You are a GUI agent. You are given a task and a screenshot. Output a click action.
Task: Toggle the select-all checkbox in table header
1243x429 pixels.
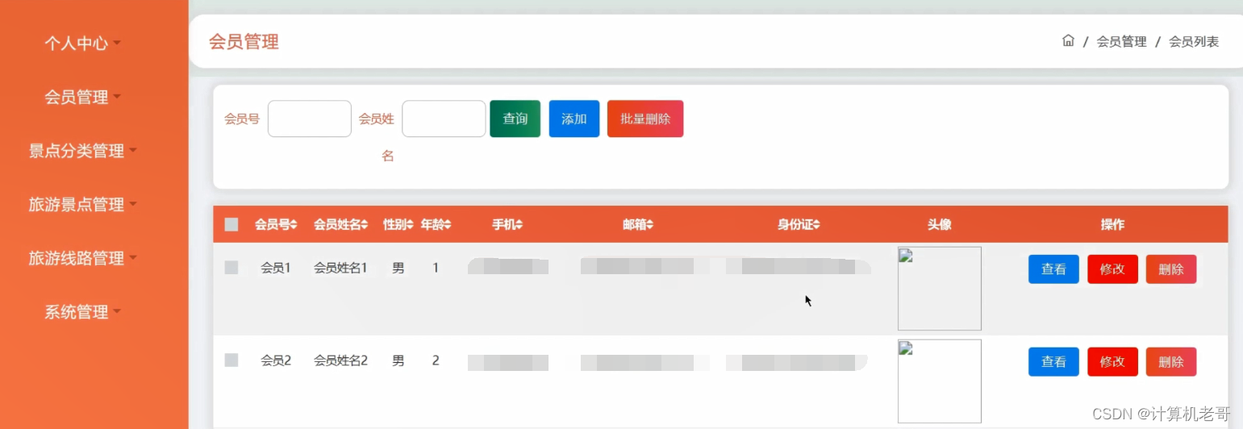pyautogui.click(x=231, y=225)
